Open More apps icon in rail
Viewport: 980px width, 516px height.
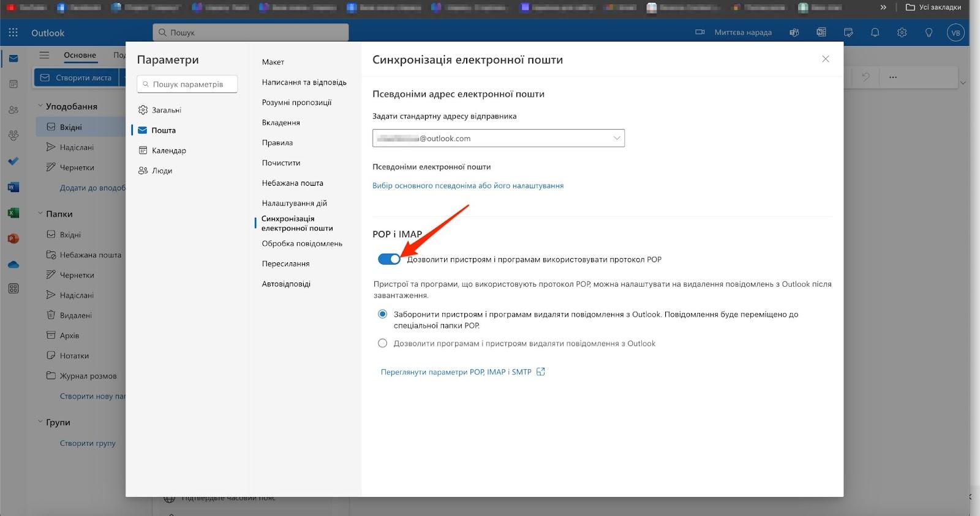[x=13, y=289]
